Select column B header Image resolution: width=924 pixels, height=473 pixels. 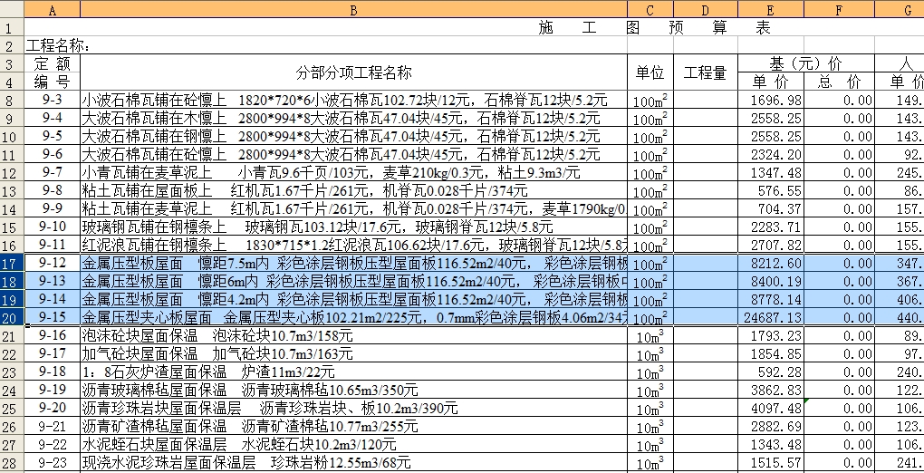[x=353, y=10]
